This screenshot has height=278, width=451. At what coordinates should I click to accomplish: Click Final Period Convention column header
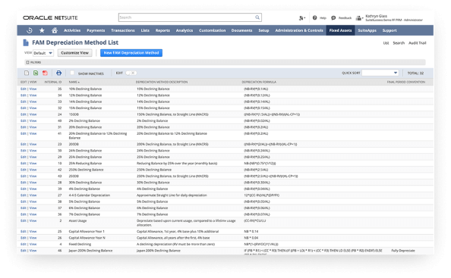tap(406, 82)
